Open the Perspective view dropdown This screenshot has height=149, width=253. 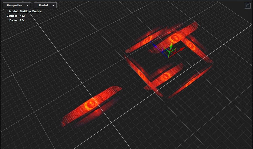17,5
